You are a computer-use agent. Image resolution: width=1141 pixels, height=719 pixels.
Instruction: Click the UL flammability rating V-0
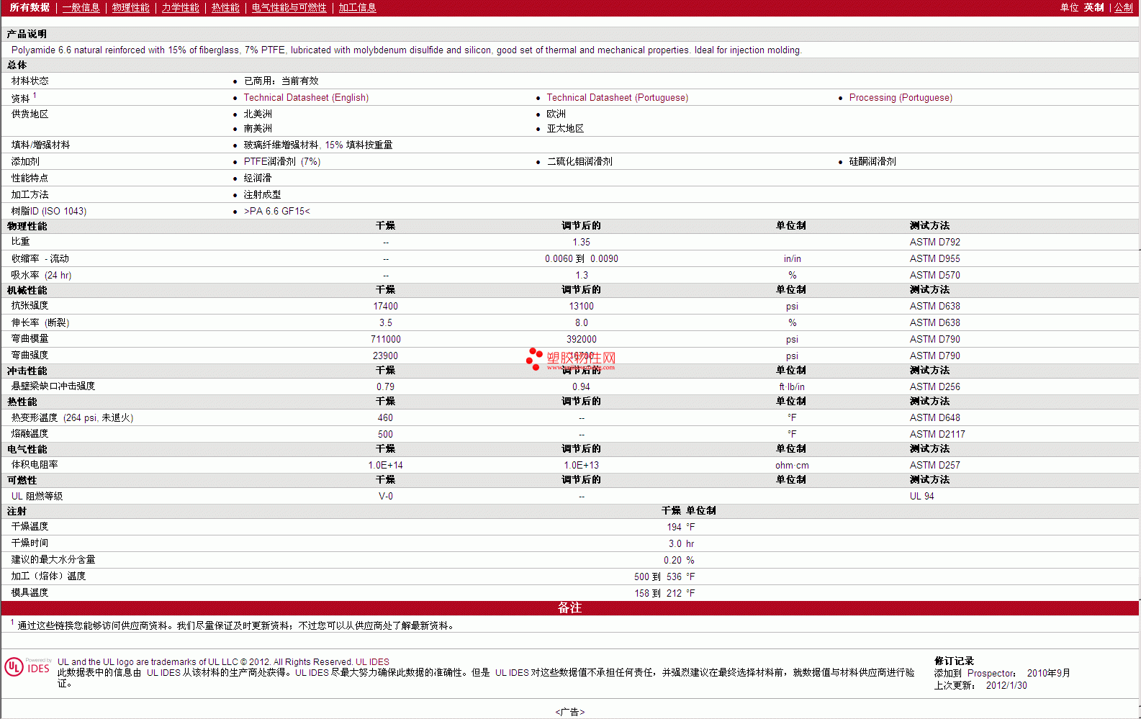385,496
